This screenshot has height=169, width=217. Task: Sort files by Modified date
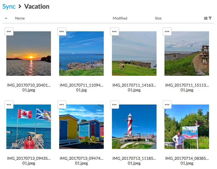(120, 18)
